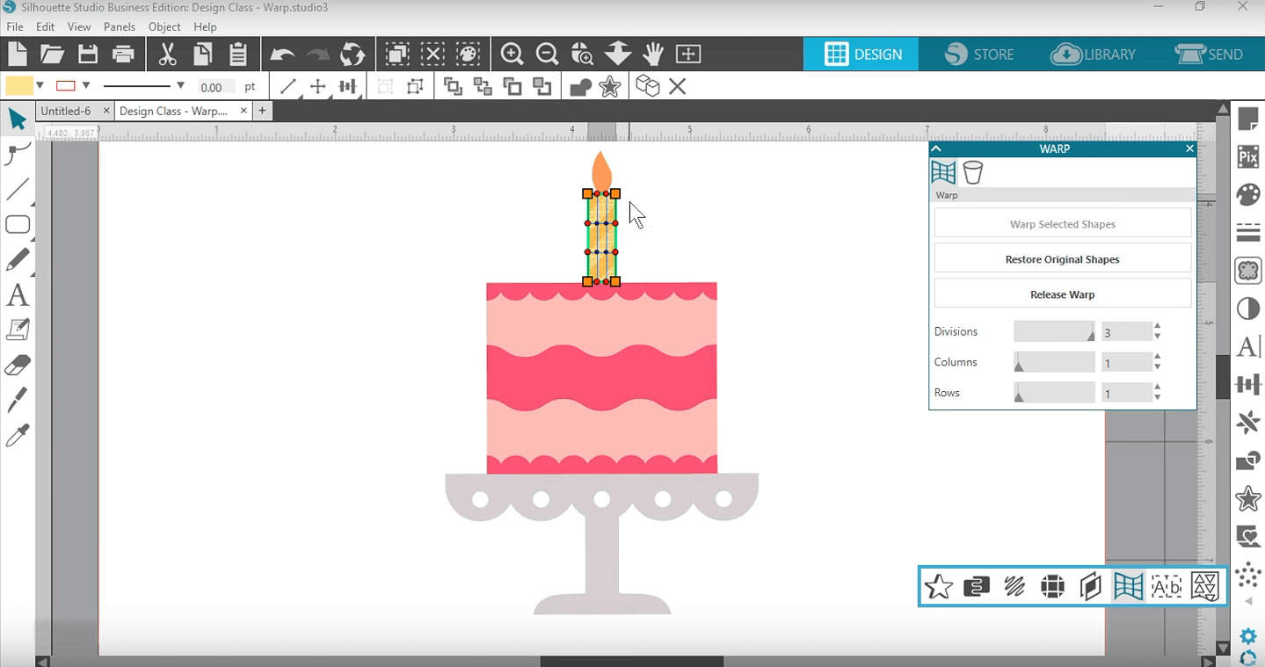The height and width of the screenshot is (667, 1265).
Task: Collapse the WARP panel with the chevron
Action: click(936, 149)
